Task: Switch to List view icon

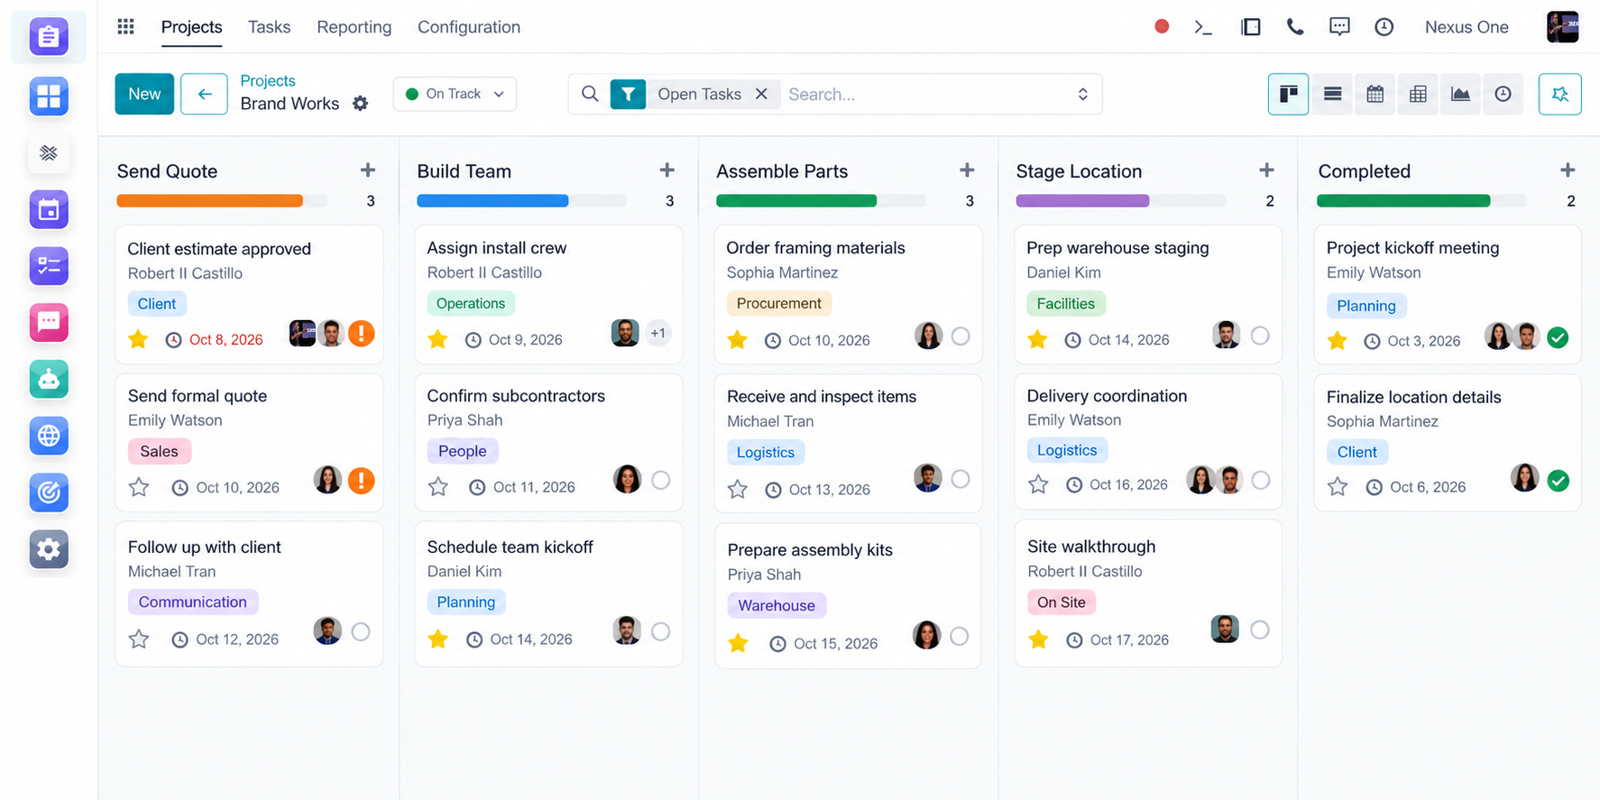Action: (1332, 94)
